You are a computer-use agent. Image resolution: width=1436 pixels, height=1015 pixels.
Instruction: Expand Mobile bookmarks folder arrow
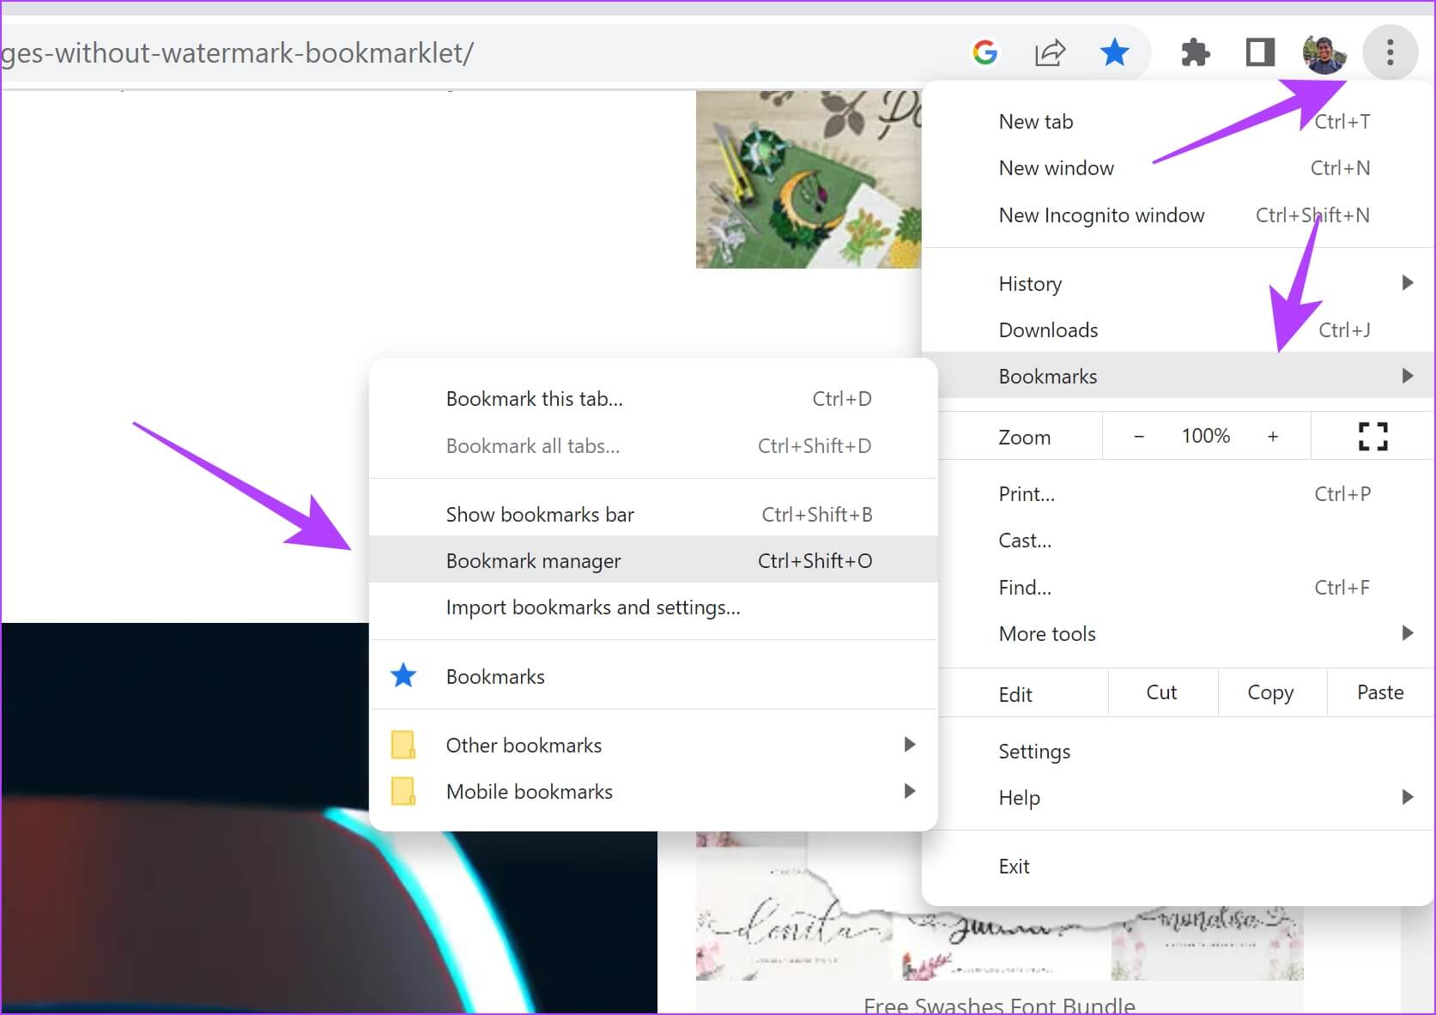point(910,791)
